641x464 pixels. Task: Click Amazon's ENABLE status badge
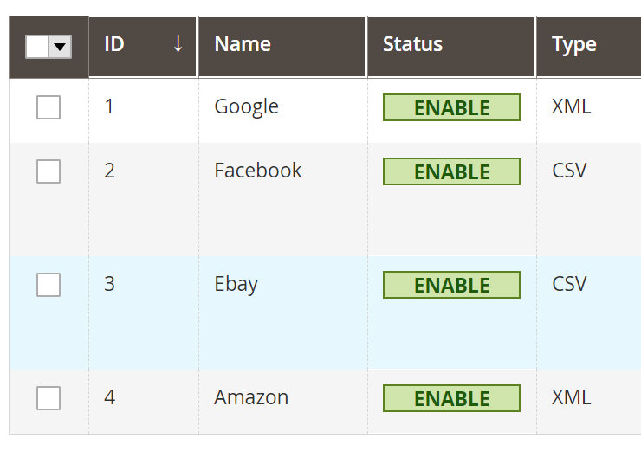click(x=451, y=398)
